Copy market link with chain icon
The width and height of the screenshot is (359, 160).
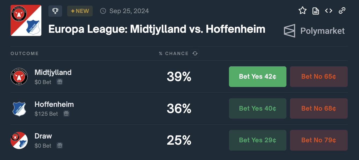click(x=342, y=11)
